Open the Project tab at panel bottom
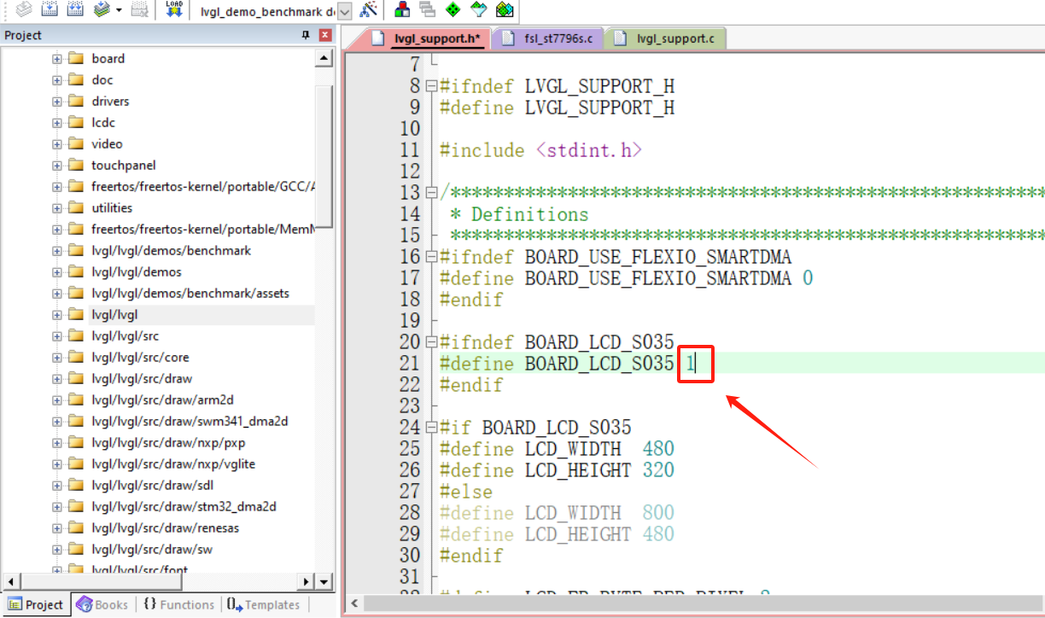The height and width of the screenshot is (618, 1045). pyautogui.click(x=36, y=604)
